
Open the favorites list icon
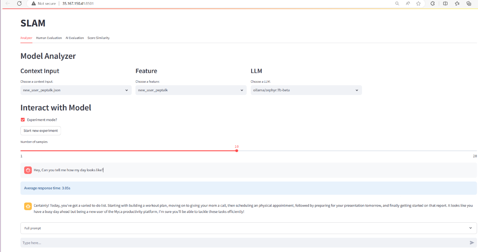457,3
